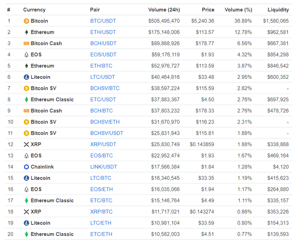Select the $0.143859 XRP price

click(x=202, y=144)
